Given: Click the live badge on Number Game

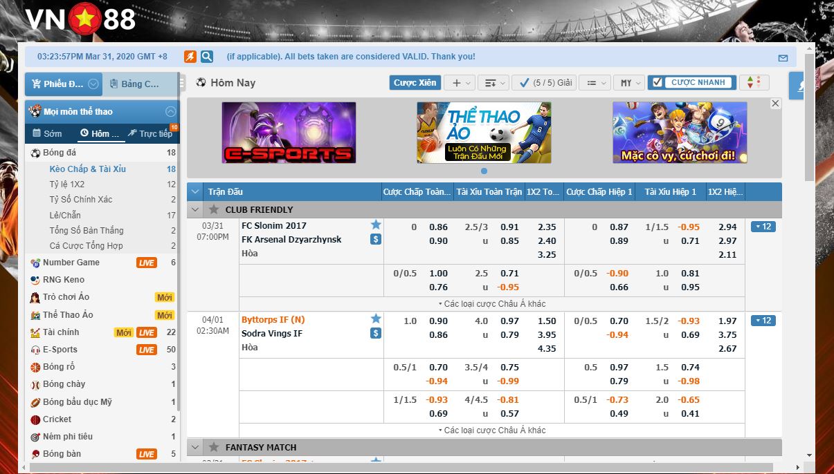Looking at the screenshot, I should pos(146,263).
